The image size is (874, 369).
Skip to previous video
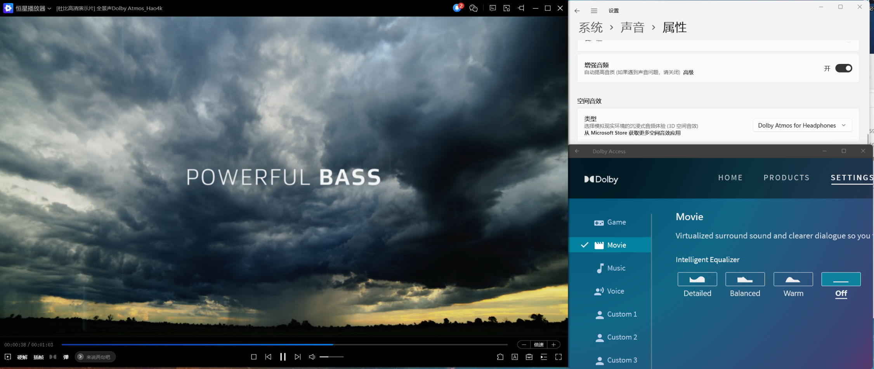(x=268, y=357)
